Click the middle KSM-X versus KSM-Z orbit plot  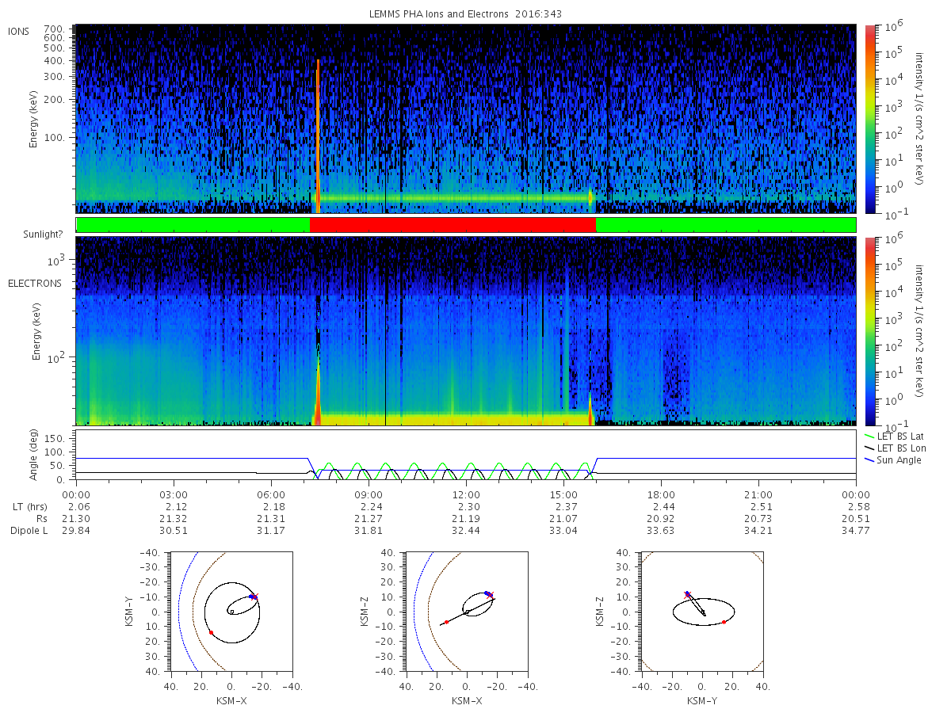(x=466, y=612)
